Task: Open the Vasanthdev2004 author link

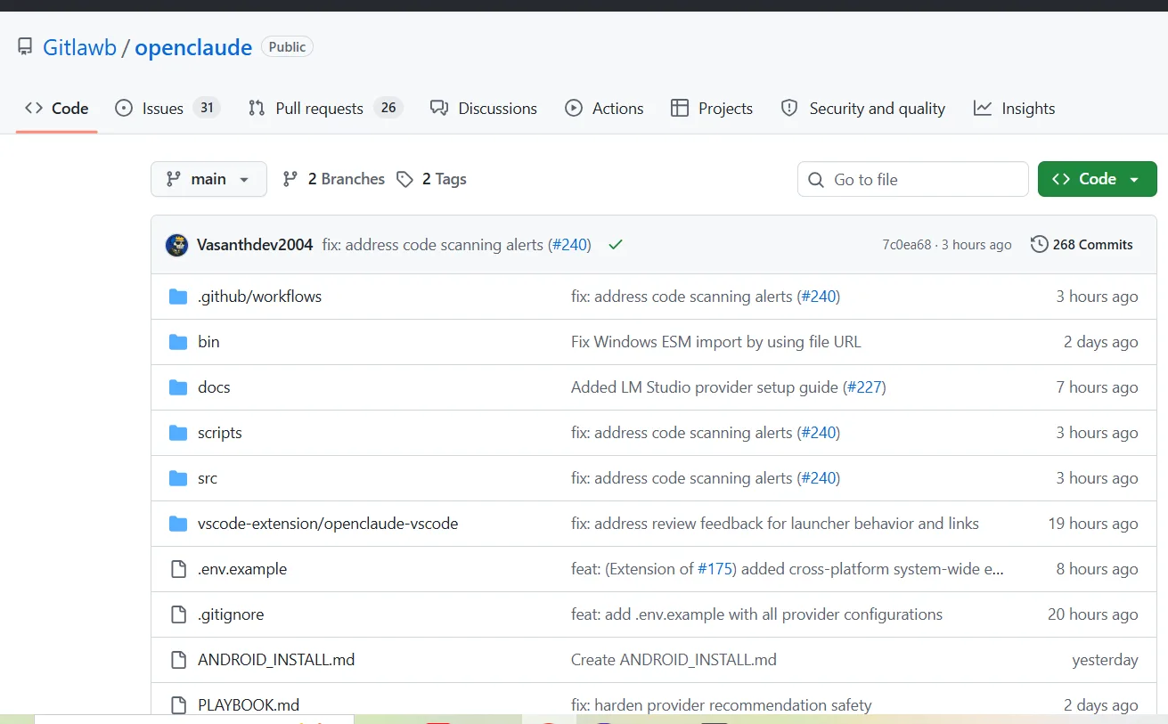Action: tap(255, 245)
